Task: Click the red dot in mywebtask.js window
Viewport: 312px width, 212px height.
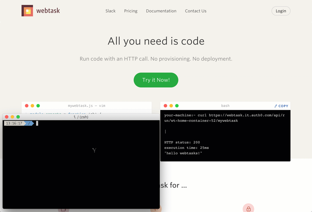Action: [x=27, y=106]
